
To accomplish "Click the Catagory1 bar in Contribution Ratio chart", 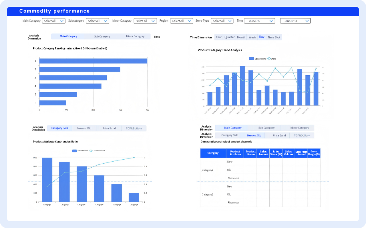I will [47, 180].
